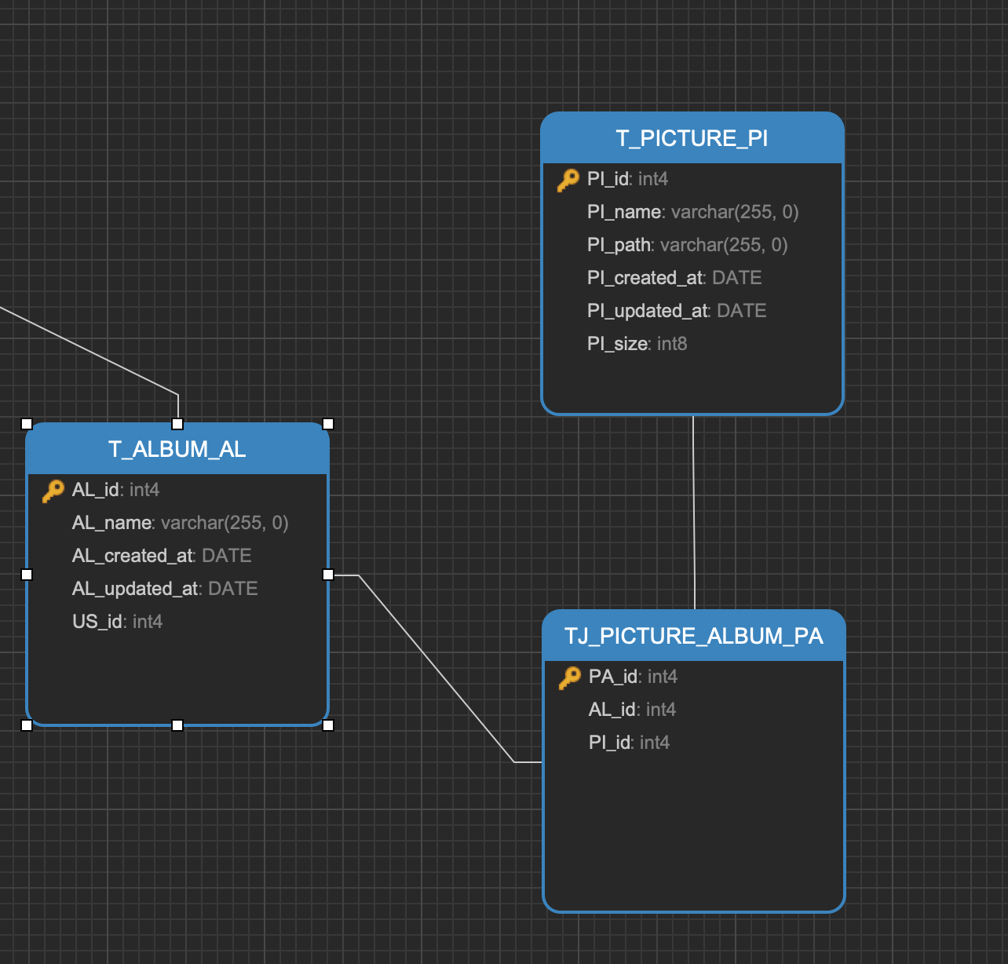Click the primary key icon beside PA_id
This screenshot has width=1008, height=964.
click(x=569, y=677)
